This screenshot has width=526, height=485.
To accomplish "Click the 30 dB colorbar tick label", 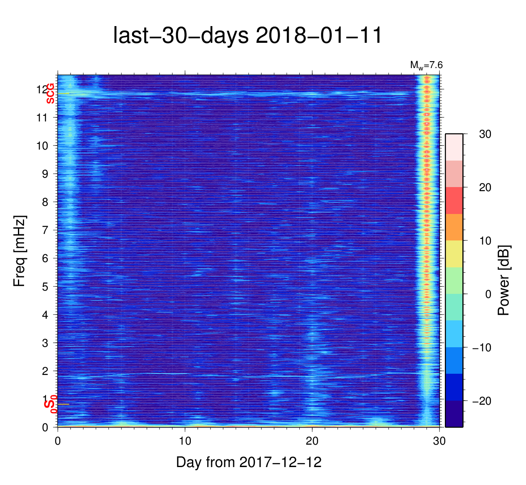I will [x=485, y=134].
